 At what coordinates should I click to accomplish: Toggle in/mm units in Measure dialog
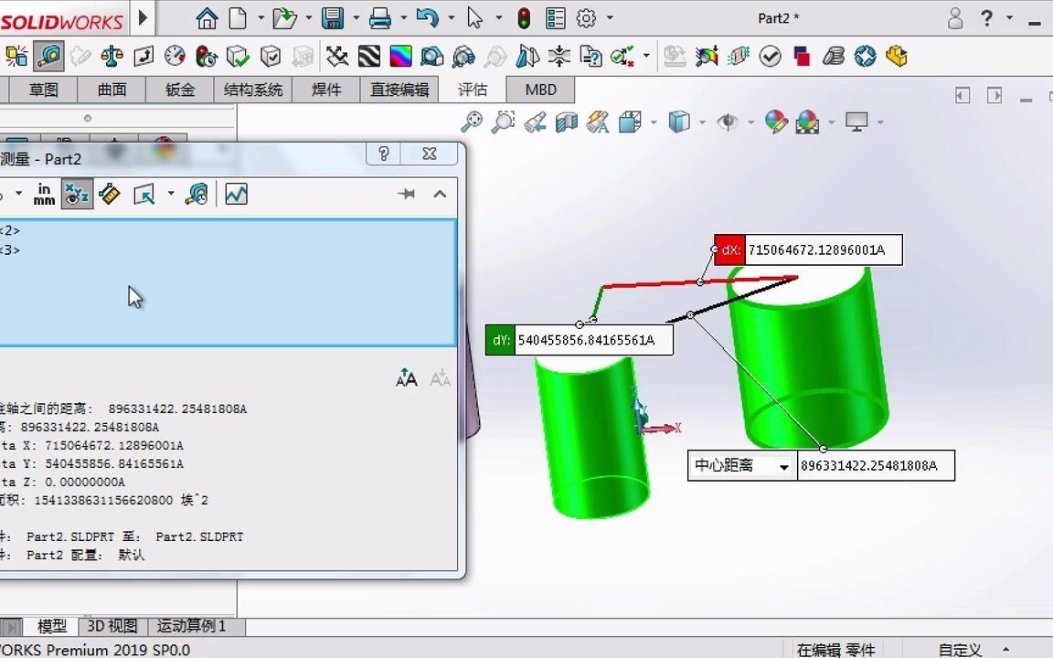point(44,194)
